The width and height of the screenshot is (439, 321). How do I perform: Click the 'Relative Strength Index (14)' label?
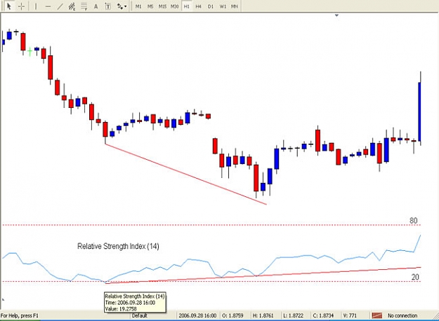click(x=118, y=246)
